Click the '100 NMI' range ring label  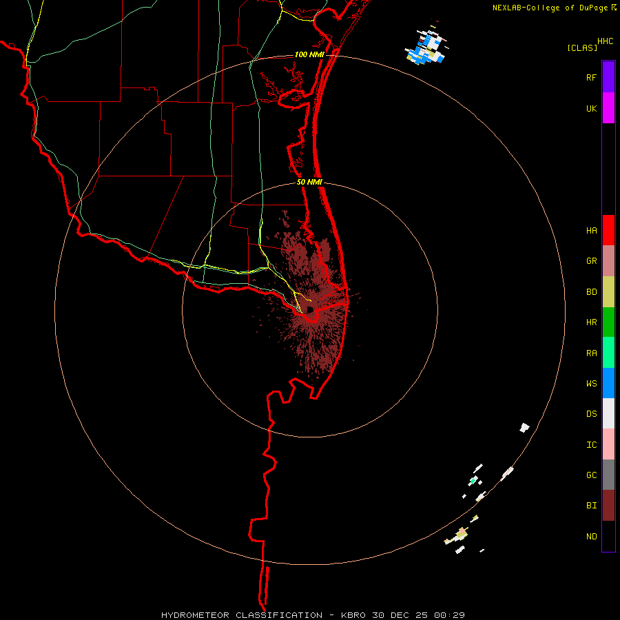point(309,54)
